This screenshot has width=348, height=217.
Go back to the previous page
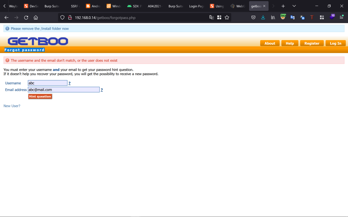click(x=6, y=18)
